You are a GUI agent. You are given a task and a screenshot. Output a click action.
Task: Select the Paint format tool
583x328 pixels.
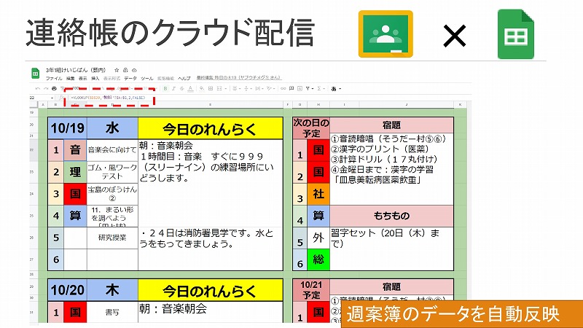click(62, 88)
